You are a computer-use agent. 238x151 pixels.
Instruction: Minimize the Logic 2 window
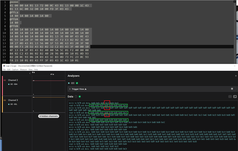[235, 66]
